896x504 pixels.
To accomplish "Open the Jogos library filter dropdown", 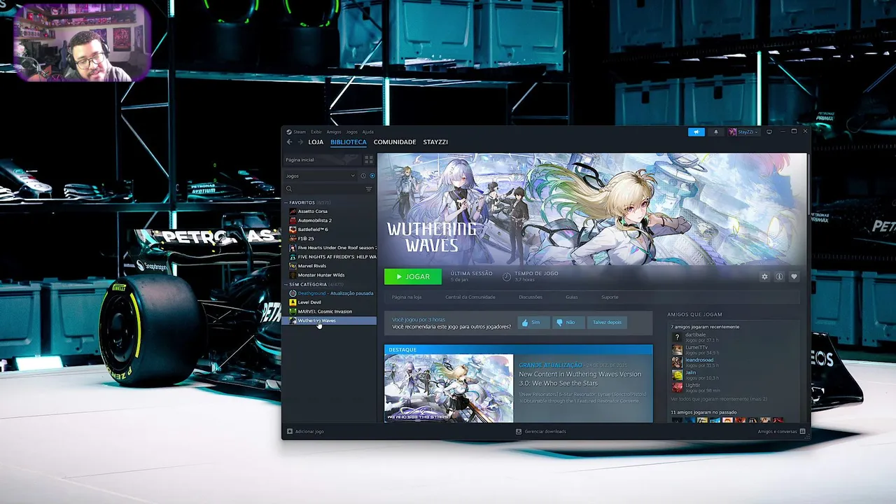I will coord(321,176).
